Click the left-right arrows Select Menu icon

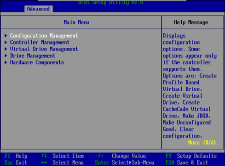click(x=44, y=162)
